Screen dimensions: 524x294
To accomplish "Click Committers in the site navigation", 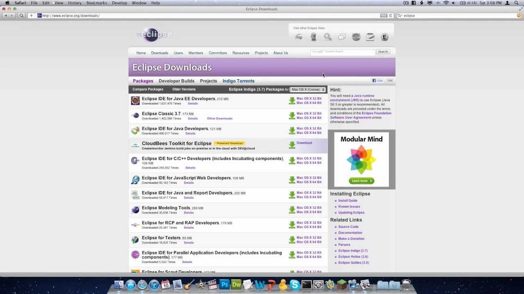I will tap(218, 53).
